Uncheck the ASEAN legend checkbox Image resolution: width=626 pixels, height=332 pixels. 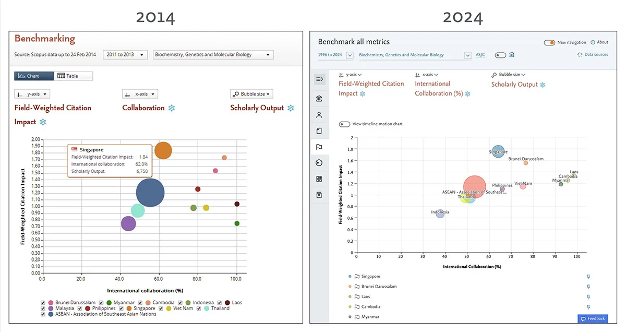click(44, 314)
